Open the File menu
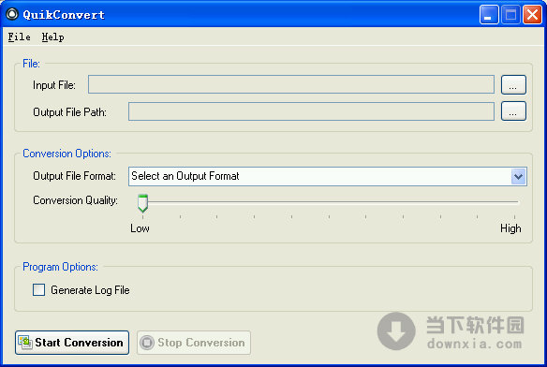Viewport: 547px width, 367px height. 19,37
